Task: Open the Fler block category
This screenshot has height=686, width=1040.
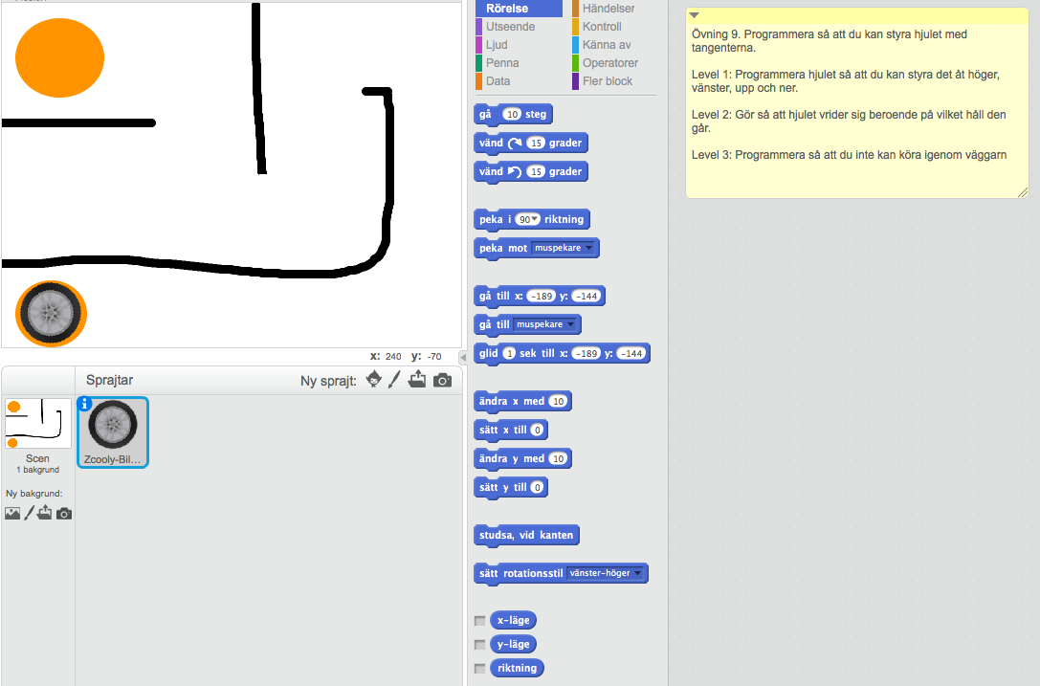Action: click(607, 81)
